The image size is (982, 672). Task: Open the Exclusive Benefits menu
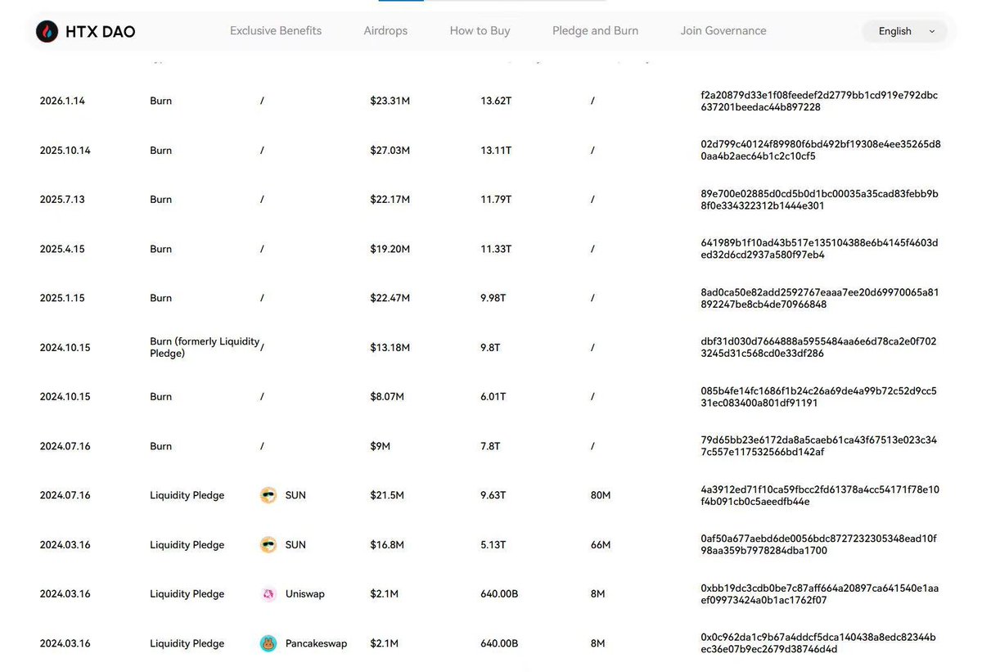[276, 30]
